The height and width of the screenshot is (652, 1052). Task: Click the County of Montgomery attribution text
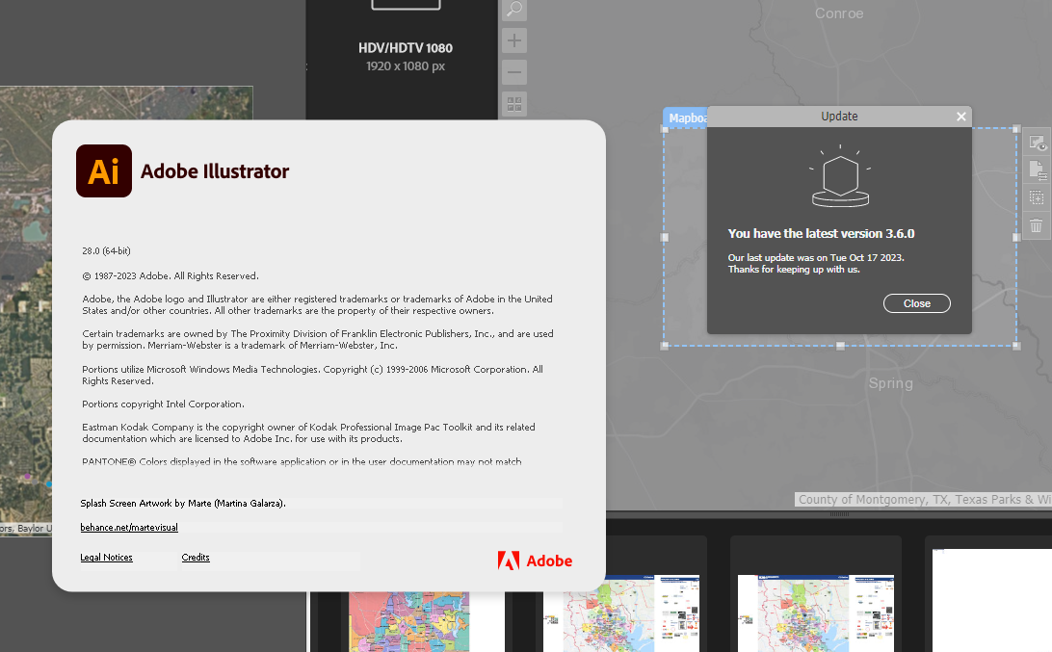(x=920, y=499)
